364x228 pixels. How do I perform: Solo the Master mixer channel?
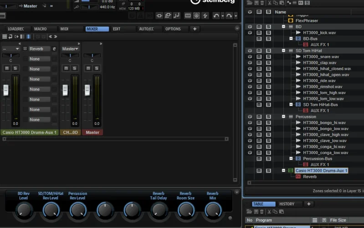pos(97,68)
